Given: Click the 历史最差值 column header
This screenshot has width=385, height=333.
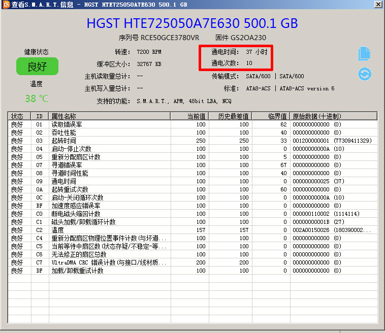Looking at the screenshot, I should click(x=230, y=116).
